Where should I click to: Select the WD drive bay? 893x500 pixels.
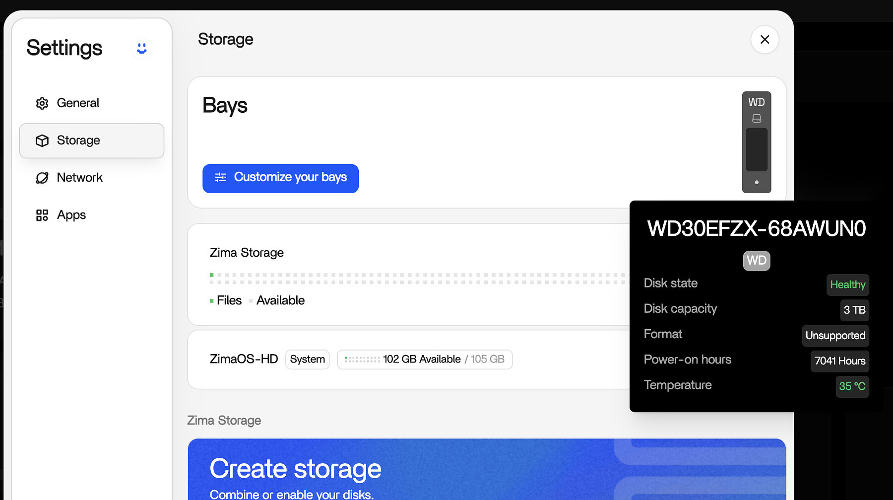click(x=757, y=142)
